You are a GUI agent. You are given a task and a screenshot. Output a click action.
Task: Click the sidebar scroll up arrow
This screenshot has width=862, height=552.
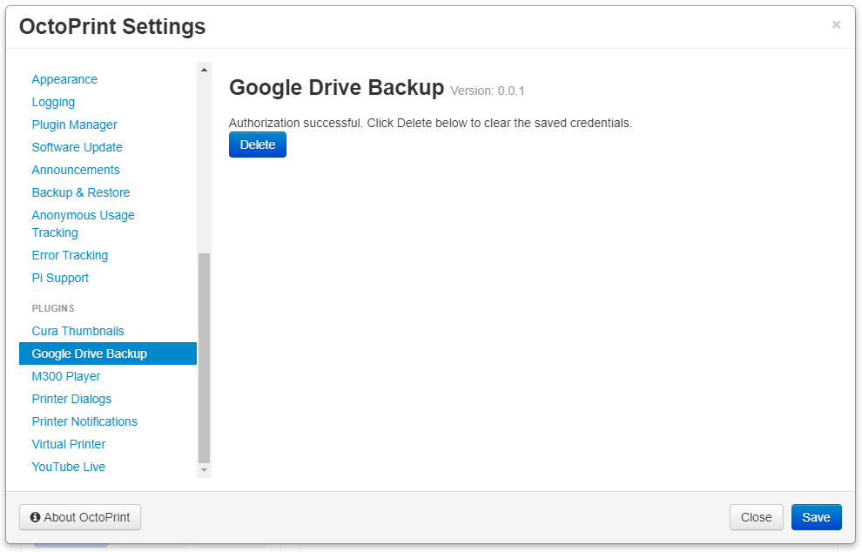click(204, 70)
